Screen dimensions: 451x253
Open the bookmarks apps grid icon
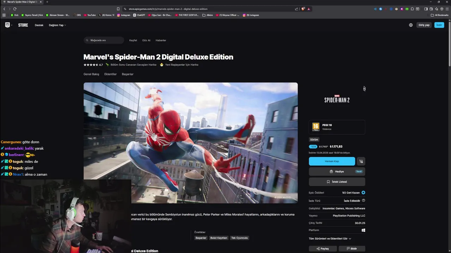4,15
